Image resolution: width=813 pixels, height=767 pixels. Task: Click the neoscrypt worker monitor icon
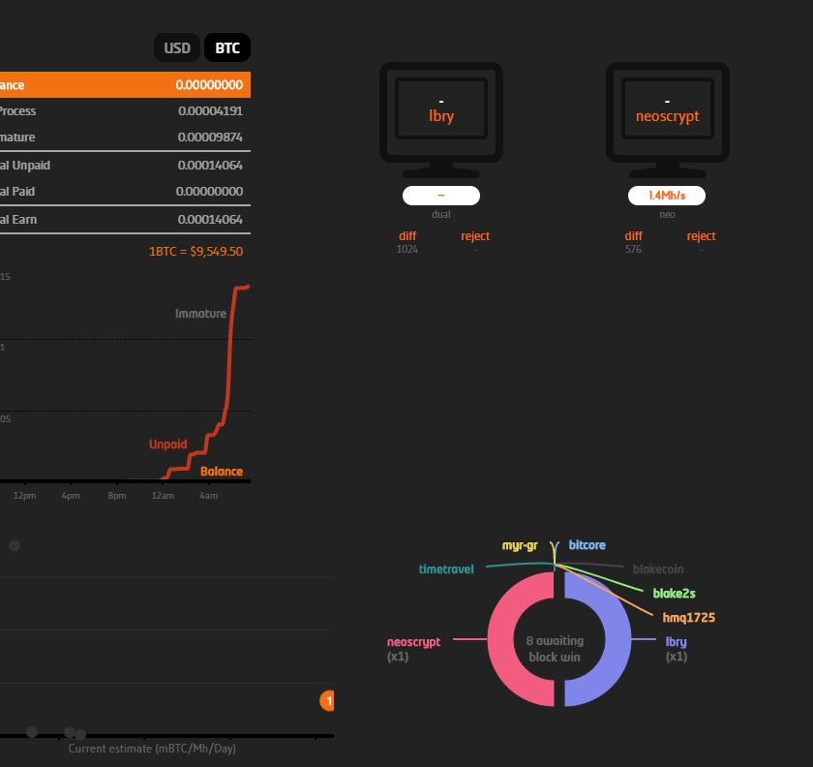tap(667, 111)
